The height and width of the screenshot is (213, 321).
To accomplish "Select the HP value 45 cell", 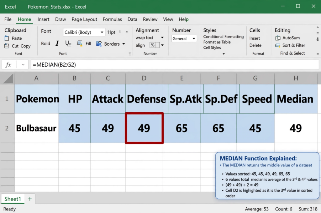I will (75, 128).
